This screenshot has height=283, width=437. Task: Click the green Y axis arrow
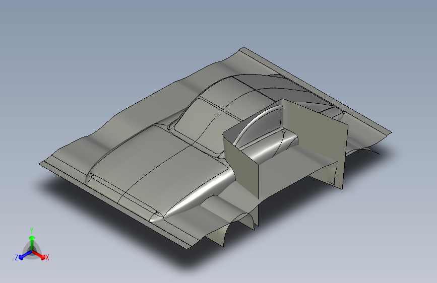pos(32,243)
